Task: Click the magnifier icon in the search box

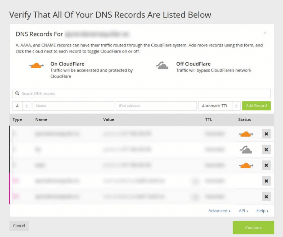Action: (x=17, y=93)
